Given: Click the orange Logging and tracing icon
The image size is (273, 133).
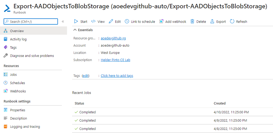Looking at the screenshot, I should pos(5,126).
